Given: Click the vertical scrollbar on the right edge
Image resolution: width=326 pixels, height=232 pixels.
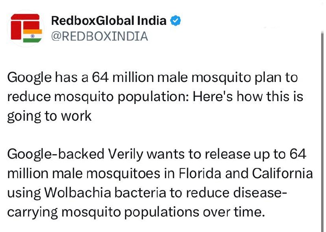Looking at the screenshot, I should coord(322,131).
